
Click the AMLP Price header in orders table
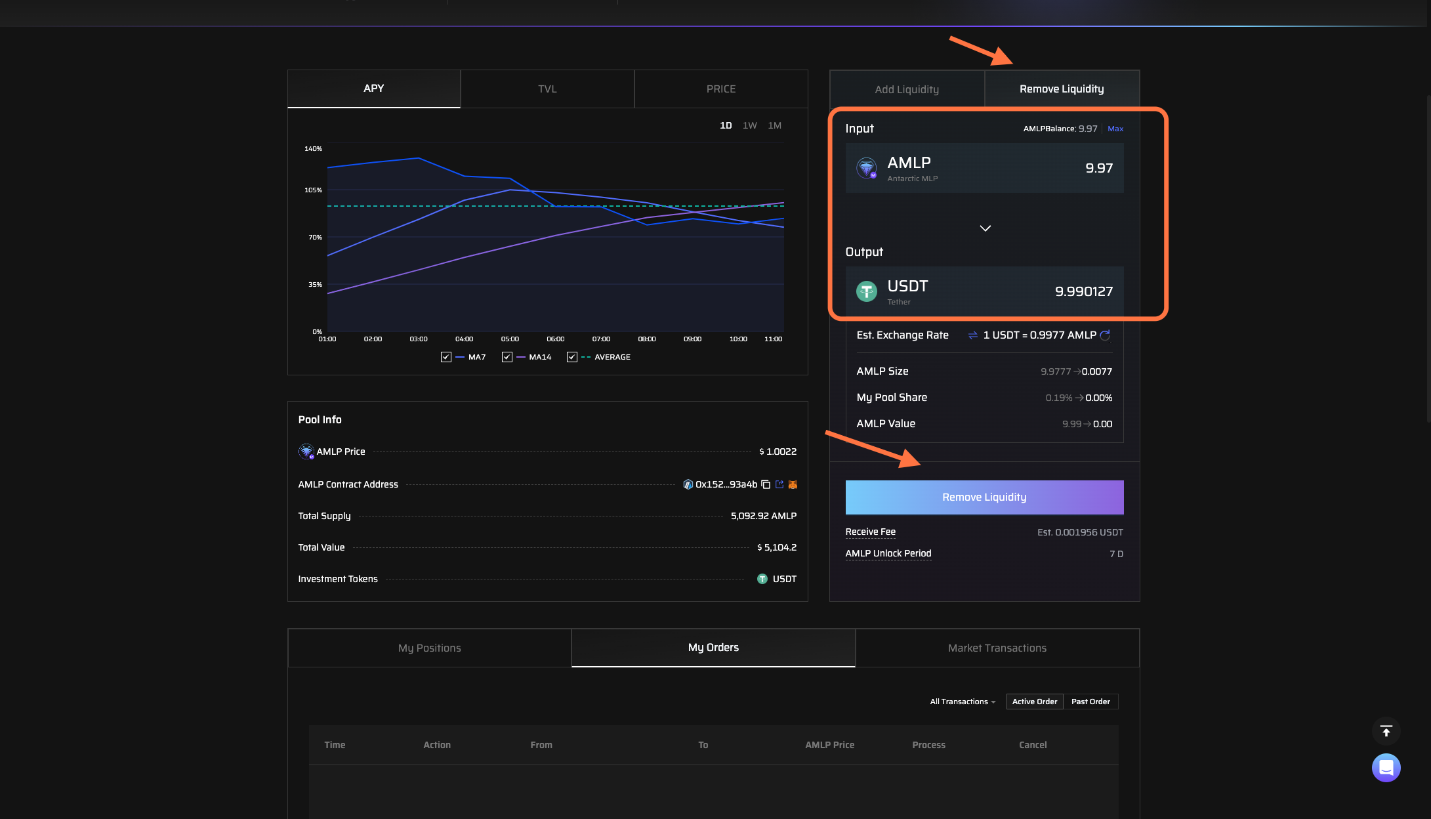(x=830, y=745)
